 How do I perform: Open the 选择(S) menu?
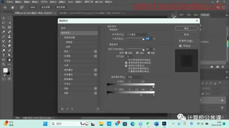click(53, 2)
